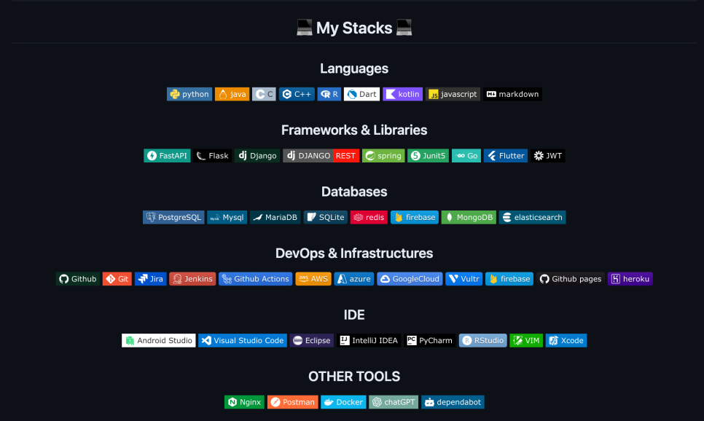This screenshot has height=421, width=704.
Task: Select the AWS badge
Action: tap(313, 279)
